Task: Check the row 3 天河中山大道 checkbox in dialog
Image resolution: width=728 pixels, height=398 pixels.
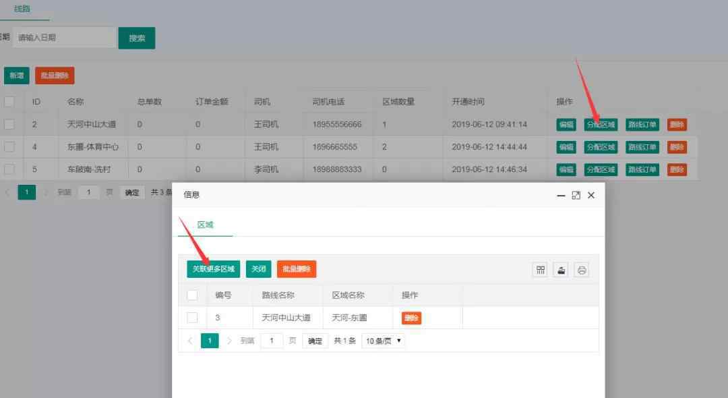Action: point(192,318)
